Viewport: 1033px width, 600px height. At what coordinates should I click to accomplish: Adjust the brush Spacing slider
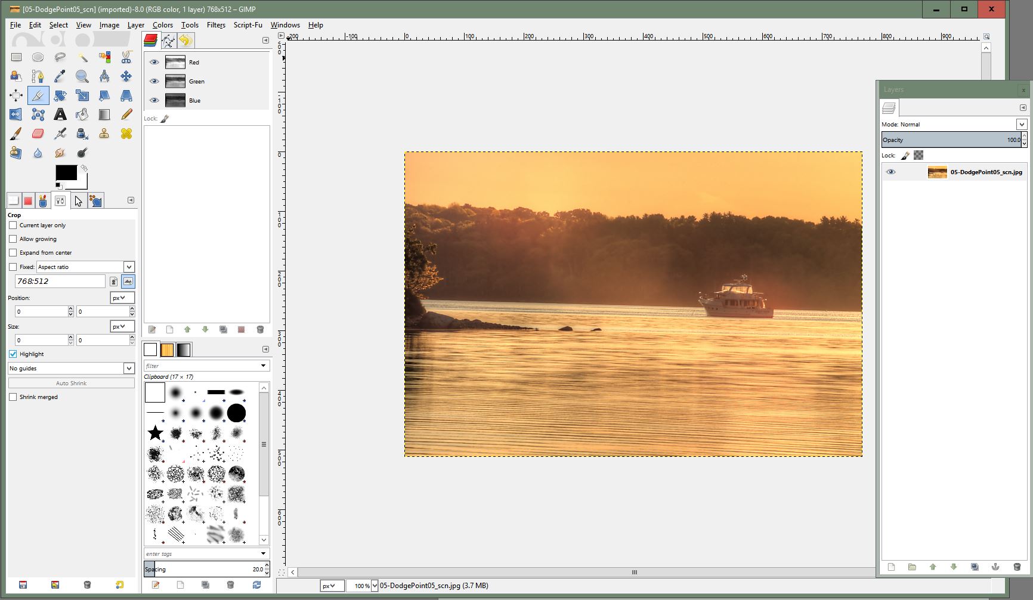point(204,569)
